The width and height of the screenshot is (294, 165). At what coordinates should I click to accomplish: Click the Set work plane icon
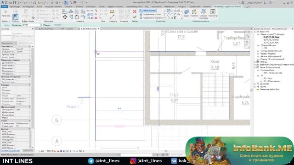pyautogui.click(x=187, y=13)
